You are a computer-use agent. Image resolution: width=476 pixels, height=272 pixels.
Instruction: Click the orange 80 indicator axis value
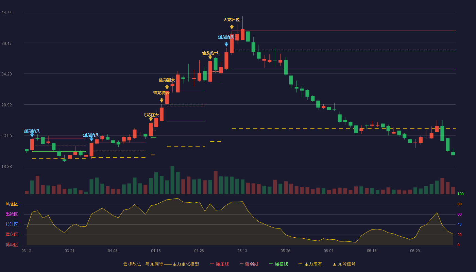click(x=459, y=204)
